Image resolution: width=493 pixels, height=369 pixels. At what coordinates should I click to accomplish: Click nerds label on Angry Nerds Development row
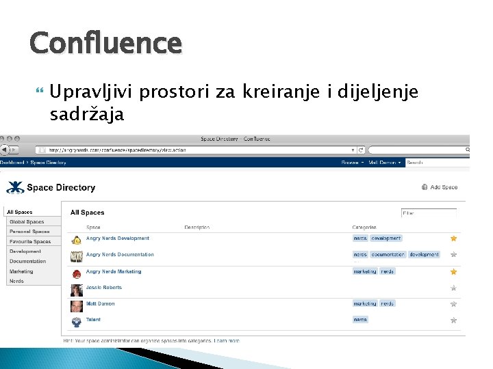[x=360, y=238]
